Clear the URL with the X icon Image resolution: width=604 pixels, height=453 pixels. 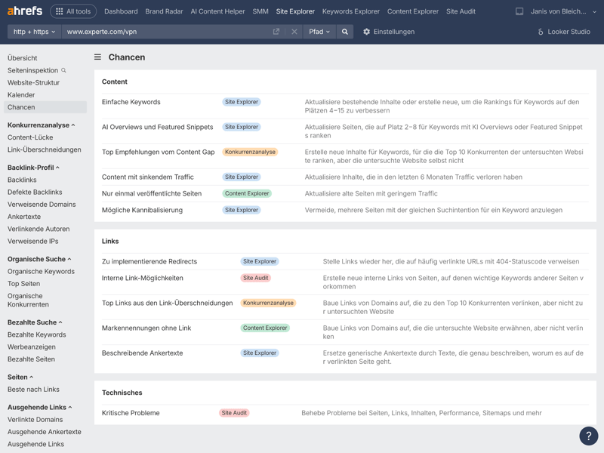(294, 32)
